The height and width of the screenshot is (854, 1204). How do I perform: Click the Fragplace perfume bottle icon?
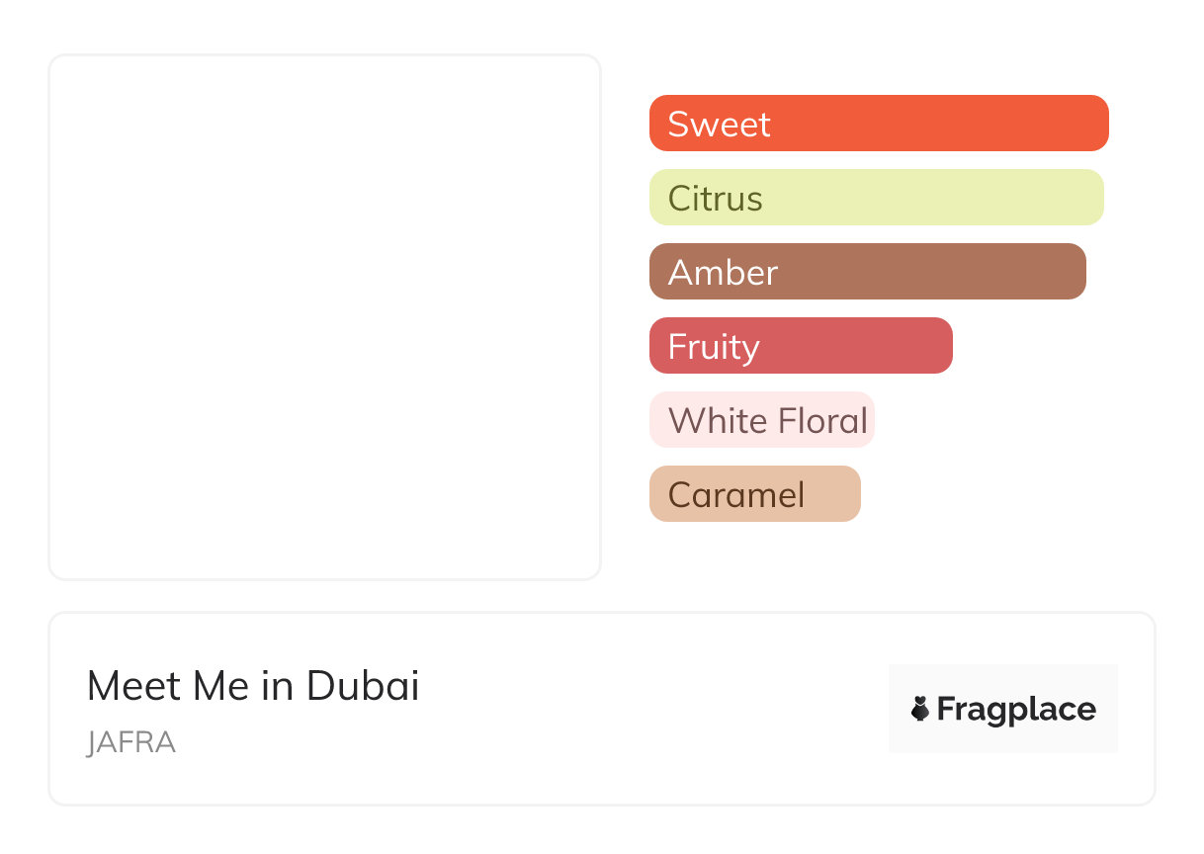pyautogui.click(x=920, y=709)
